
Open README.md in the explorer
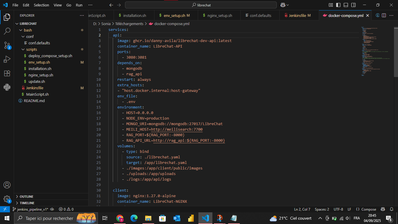(x=51, y=101)
